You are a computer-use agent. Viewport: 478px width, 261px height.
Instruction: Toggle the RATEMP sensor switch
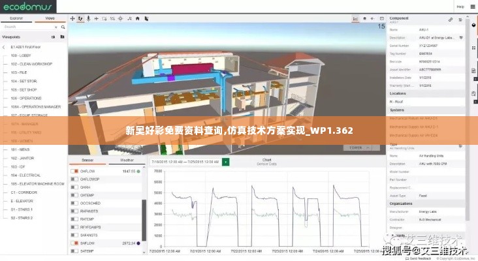74,219
